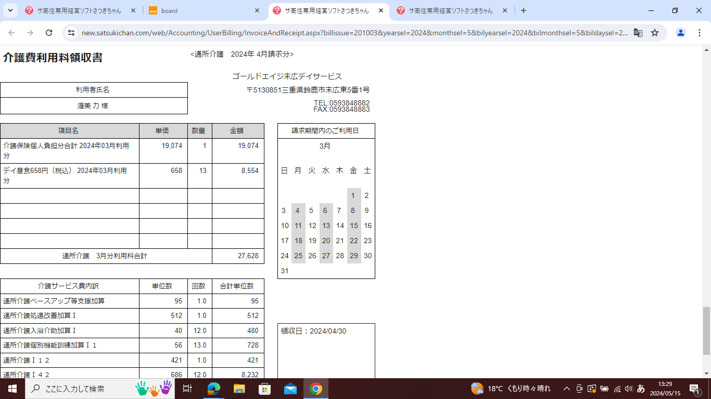Open Chrome three-dot menu
The height and width of the screenshot is (399, 711).
coord(699,33)
